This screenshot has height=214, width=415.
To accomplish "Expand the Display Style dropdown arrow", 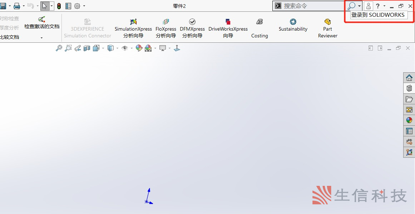I will tap(117, 48).
